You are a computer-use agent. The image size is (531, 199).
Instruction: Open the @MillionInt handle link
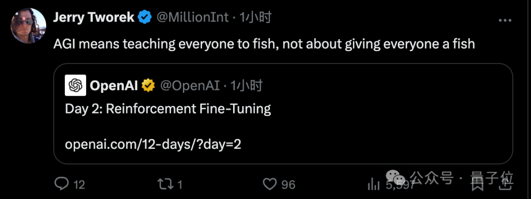click(x=193, y=18)
